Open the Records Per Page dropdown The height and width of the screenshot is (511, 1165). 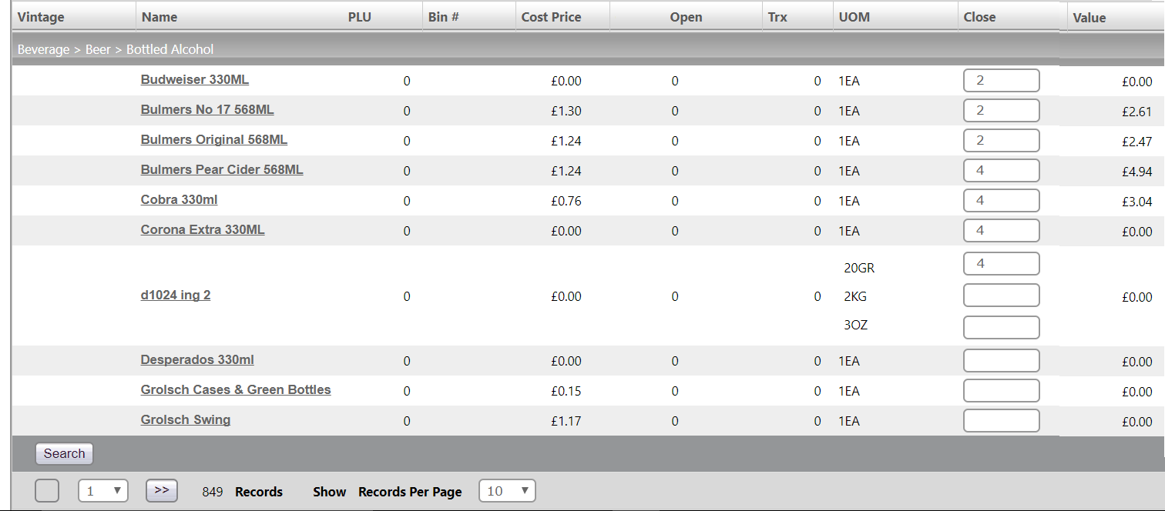506,491
